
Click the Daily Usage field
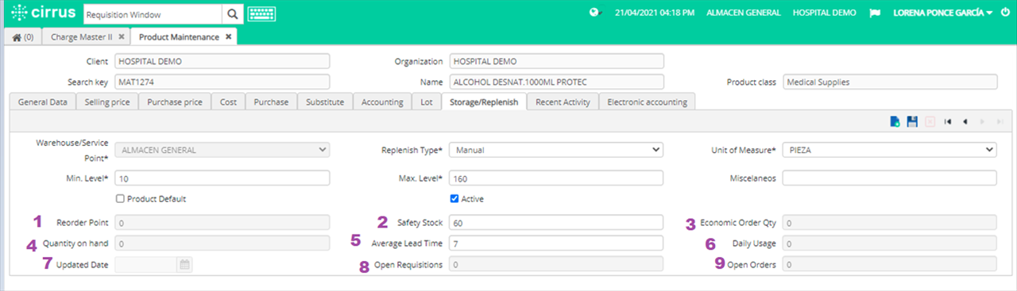coord(889,243)
